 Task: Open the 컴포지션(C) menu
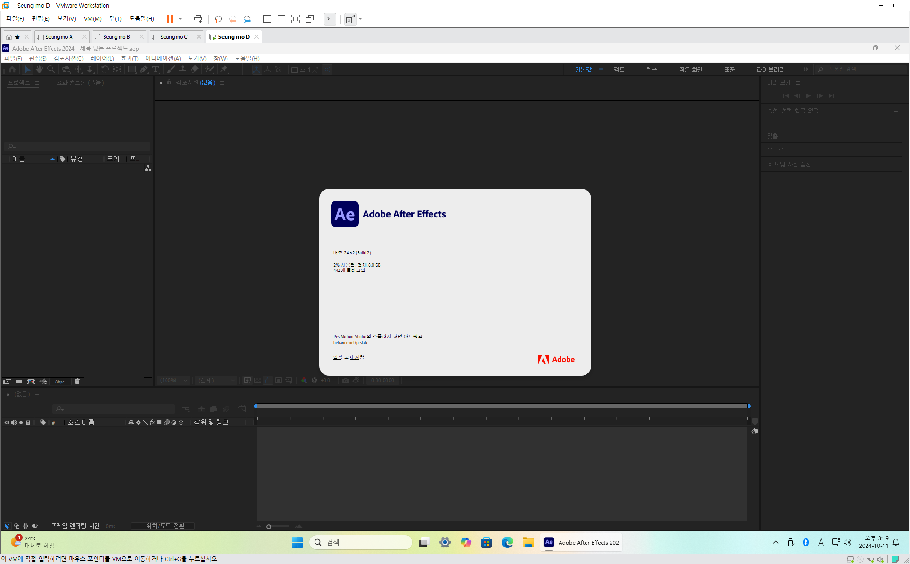click(x=69, y=58)
